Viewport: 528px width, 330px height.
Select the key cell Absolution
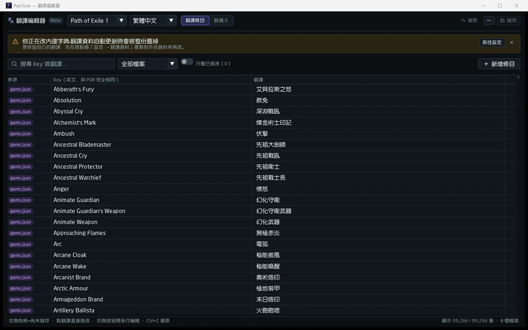[x=67, y=100]
